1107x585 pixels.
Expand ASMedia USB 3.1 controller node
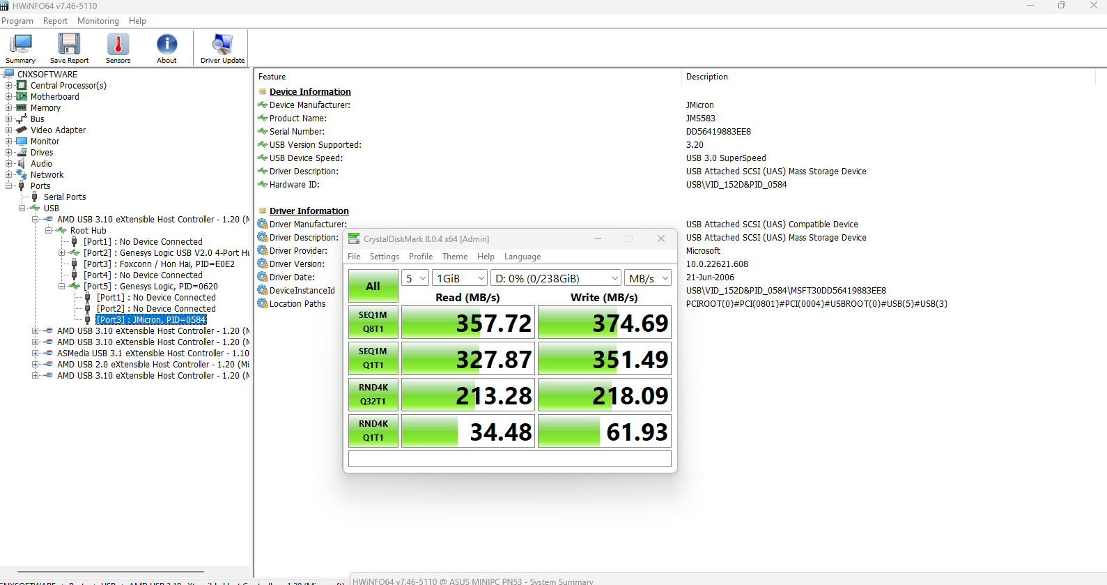(35, 353)
